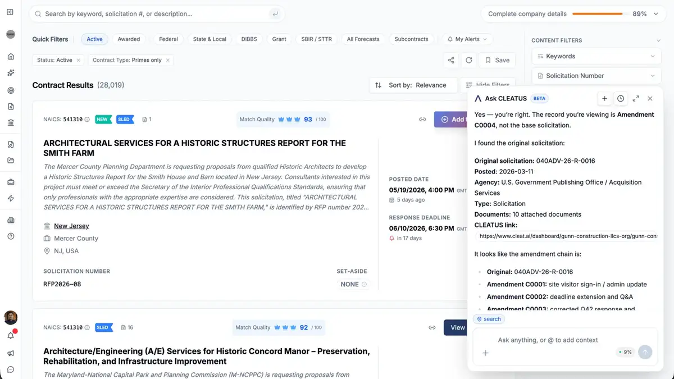Image resolution: width=674 pixels, height=379 pixels.
Task: Open the cleat.ai CLEATUS link
Action: tap(568, 236)
